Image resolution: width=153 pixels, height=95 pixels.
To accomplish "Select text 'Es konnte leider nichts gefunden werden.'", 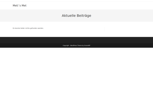I will pyautogui.click(x=28, y=28).
